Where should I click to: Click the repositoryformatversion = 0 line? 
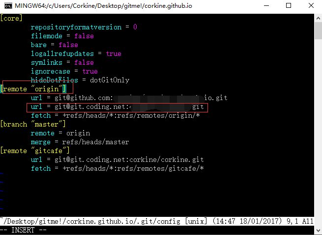84,27
